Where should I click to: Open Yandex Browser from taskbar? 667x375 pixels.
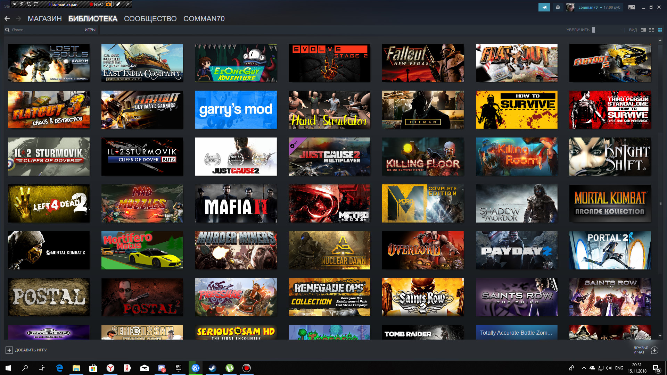click(110, 368)
